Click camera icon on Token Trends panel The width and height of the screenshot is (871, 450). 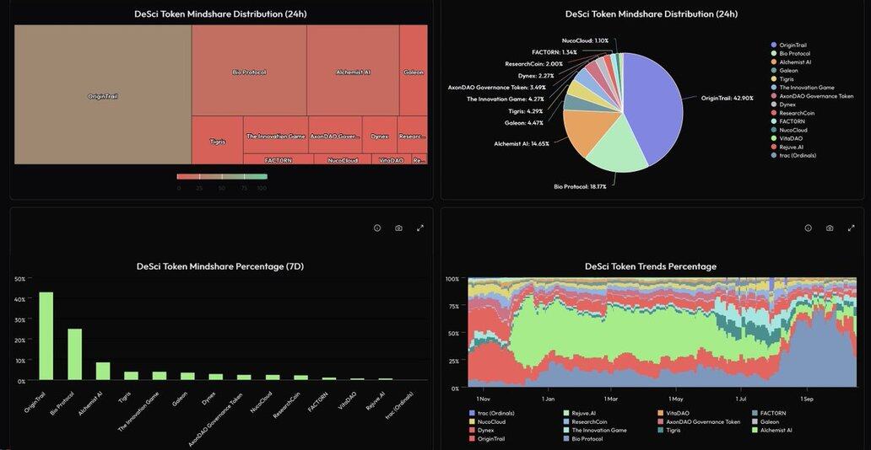[x=830, y=228]
